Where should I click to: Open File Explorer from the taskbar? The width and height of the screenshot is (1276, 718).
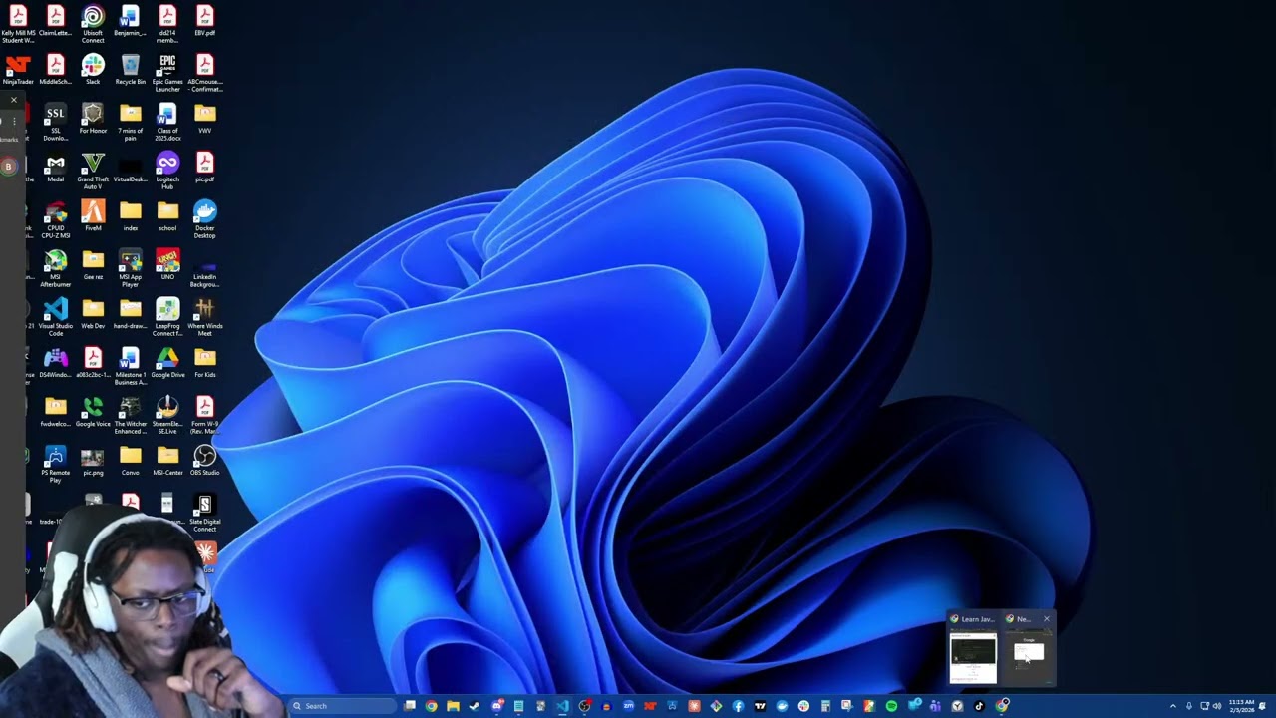pos(453,706)
